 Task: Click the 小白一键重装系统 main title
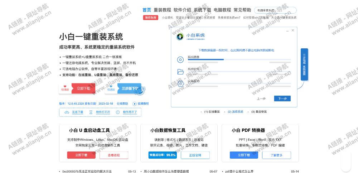click(x=91, y=37)
